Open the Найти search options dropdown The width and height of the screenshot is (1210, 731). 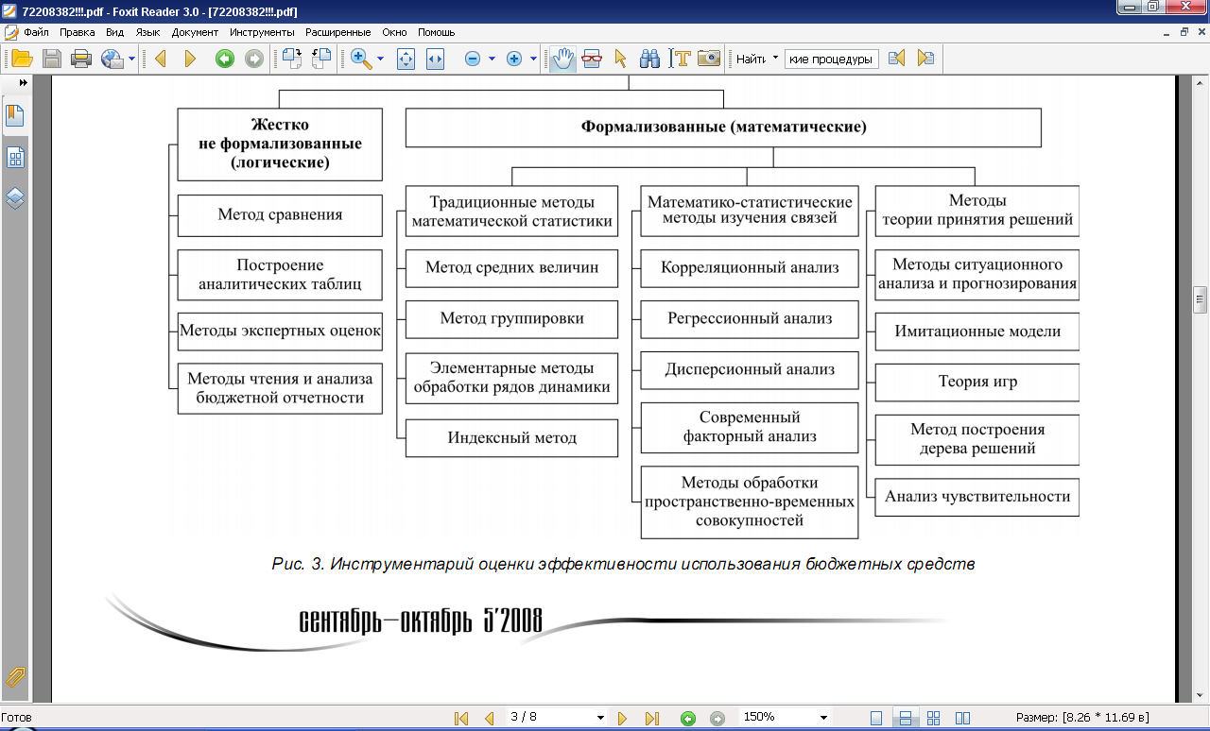tap(776, 57)
